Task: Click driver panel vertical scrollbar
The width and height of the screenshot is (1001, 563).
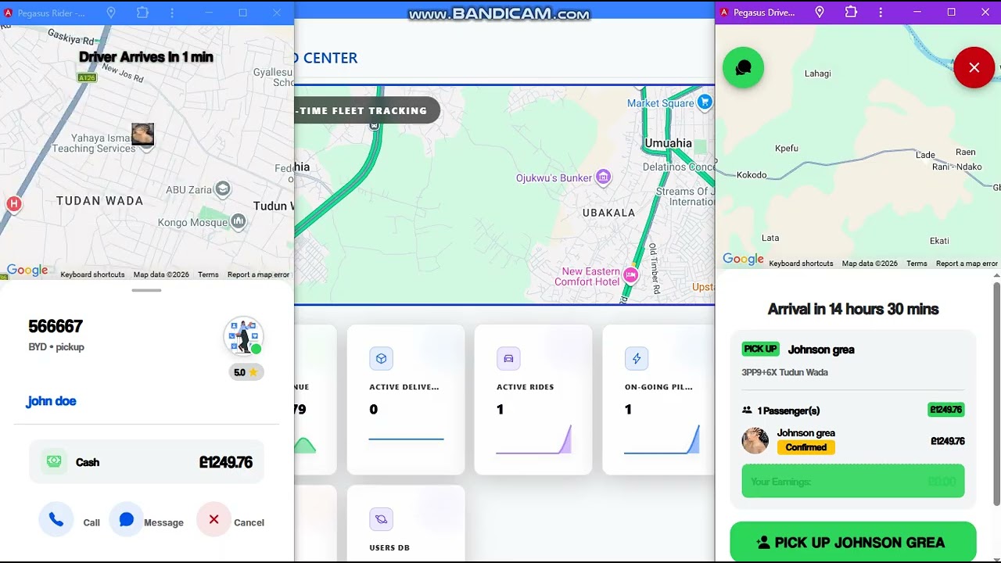Action: (996, 394)
